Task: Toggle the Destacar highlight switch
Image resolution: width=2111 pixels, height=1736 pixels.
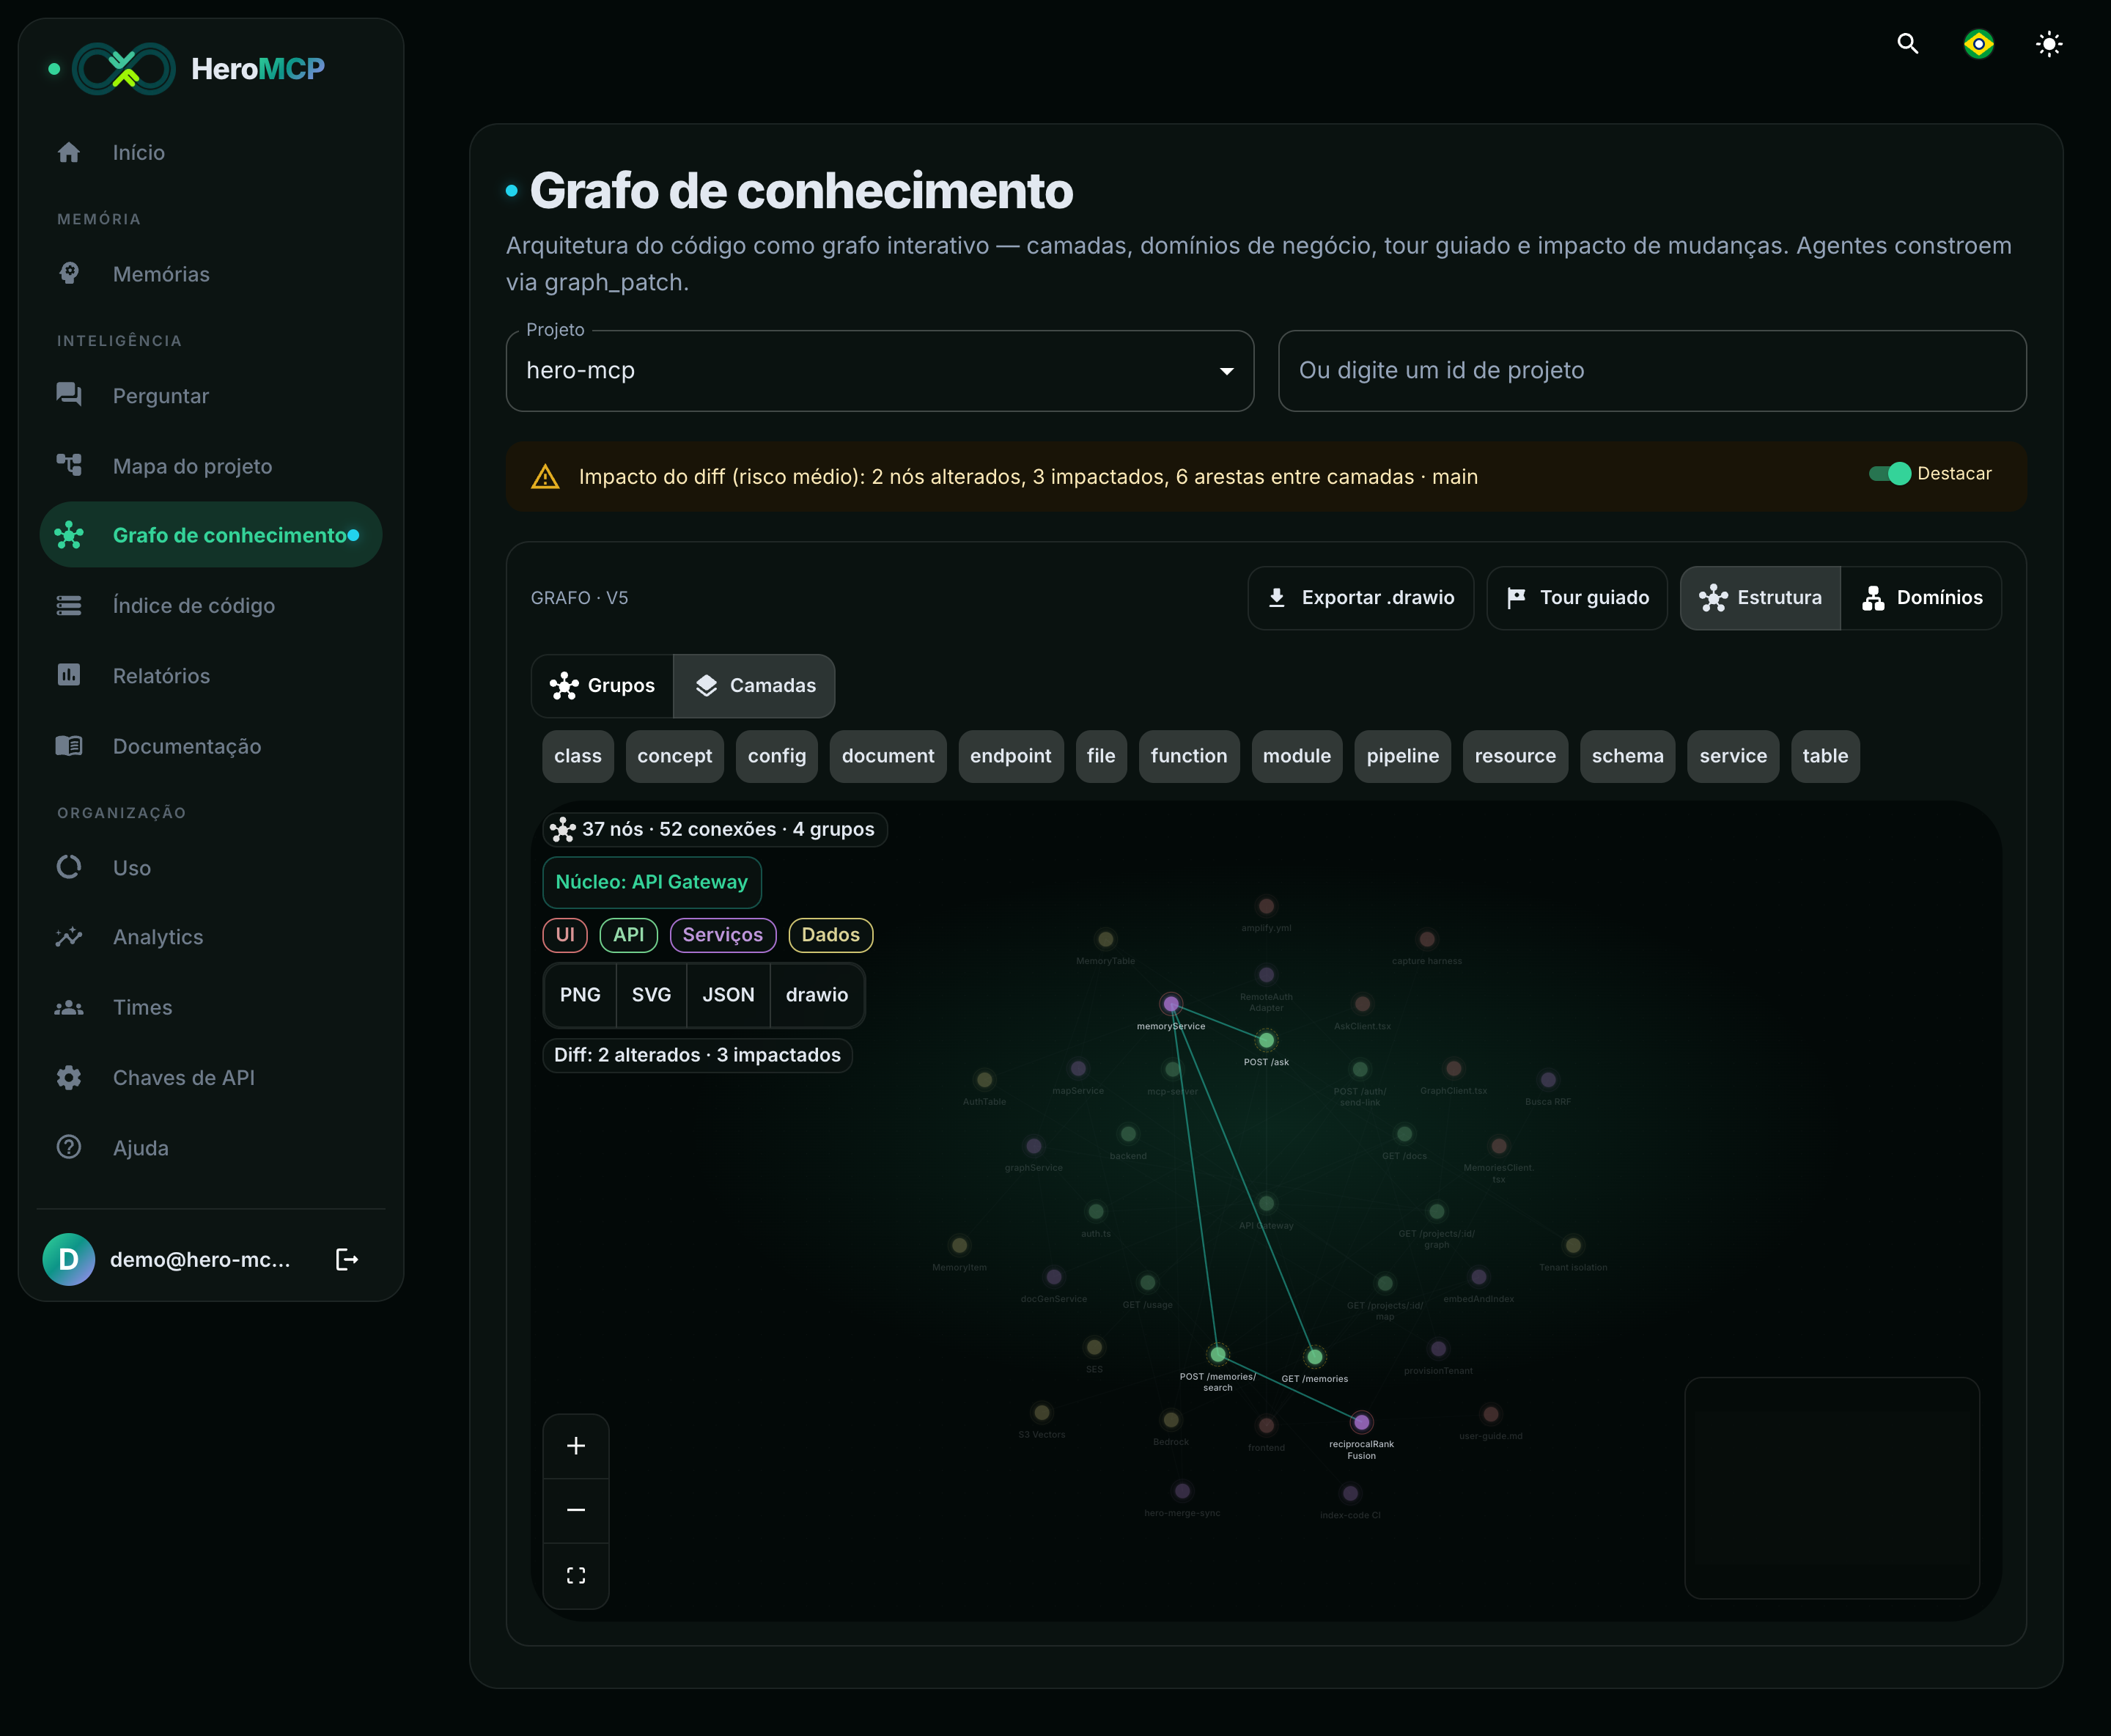Action: 1889,474
